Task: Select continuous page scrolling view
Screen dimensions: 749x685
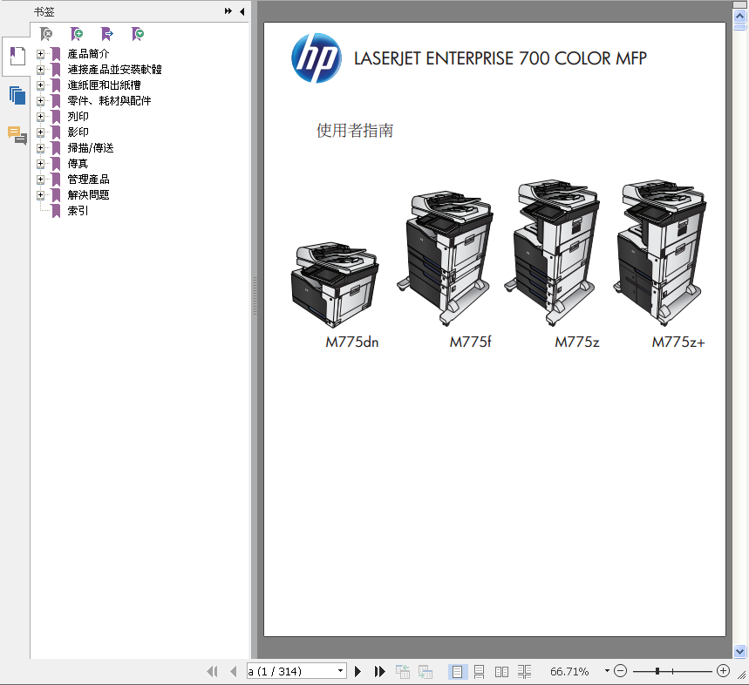Action: point(479,672)
